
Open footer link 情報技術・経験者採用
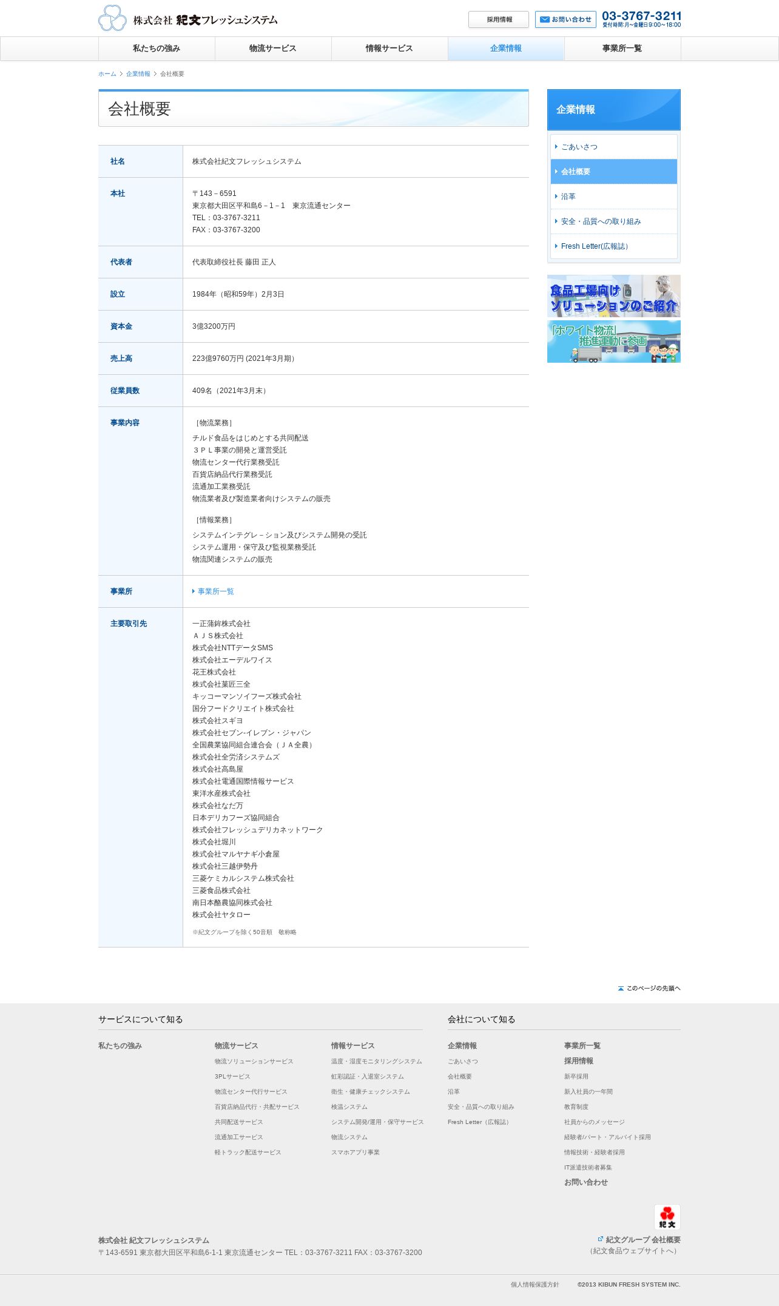point(594,1153)
